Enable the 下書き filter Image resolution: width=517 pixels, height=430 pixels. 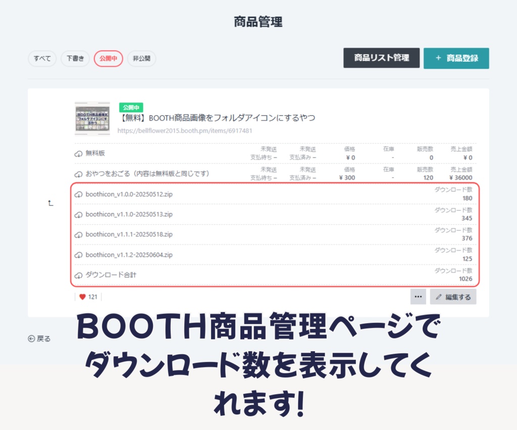(75, 59)
